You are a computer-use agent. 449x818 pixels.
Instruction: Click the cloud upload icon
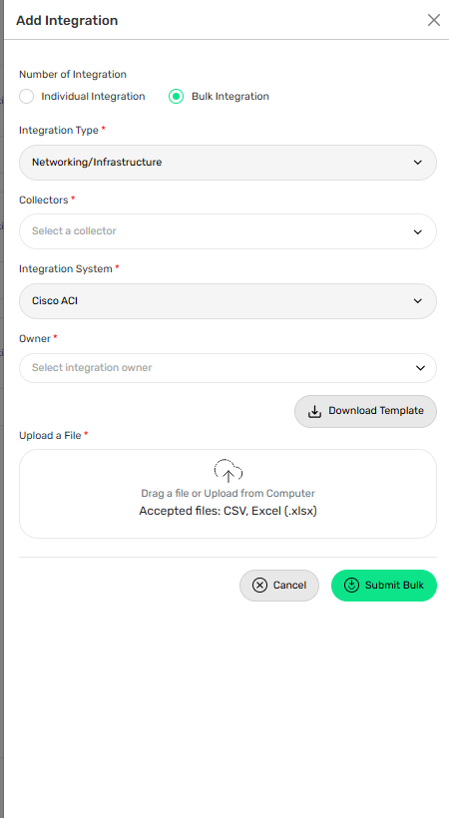228,471
